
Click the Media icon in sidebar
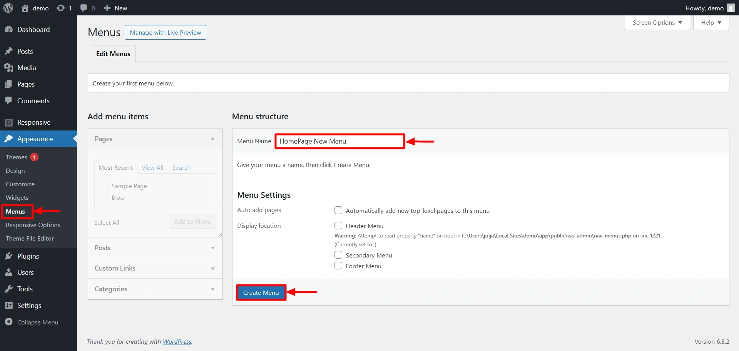coord(8,68)
